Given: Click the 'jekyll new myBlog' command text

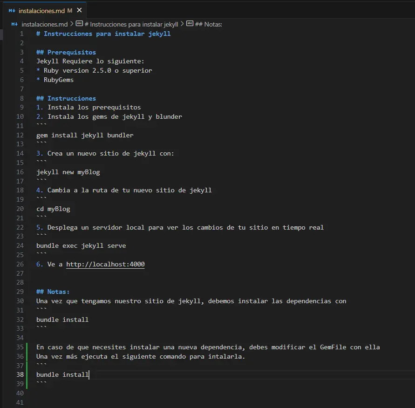Looking at the screenshot, I should coord(68,172).
